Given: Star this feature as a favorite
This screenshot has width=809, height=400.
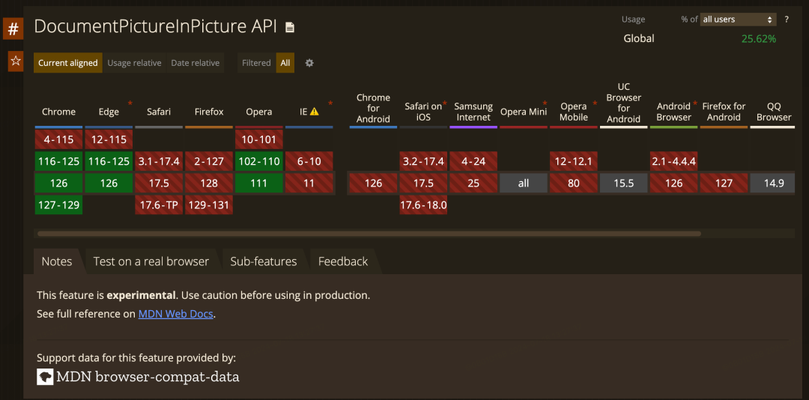Looking at the screenshot, I should click(x=16, y=61).
